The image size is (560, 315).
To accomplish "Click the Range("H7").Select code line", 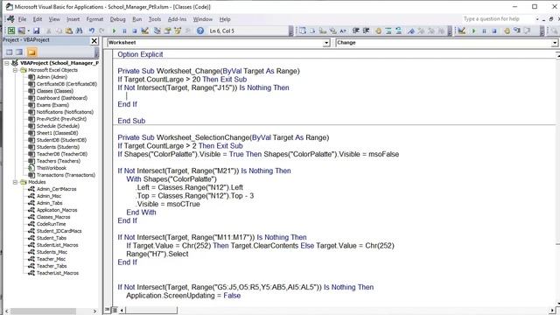I will click(157, 255).
